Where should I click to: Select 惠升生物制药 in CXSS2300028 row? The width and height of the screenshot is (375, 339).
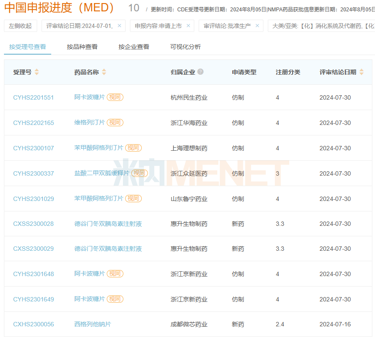click(x=189, y=224)
